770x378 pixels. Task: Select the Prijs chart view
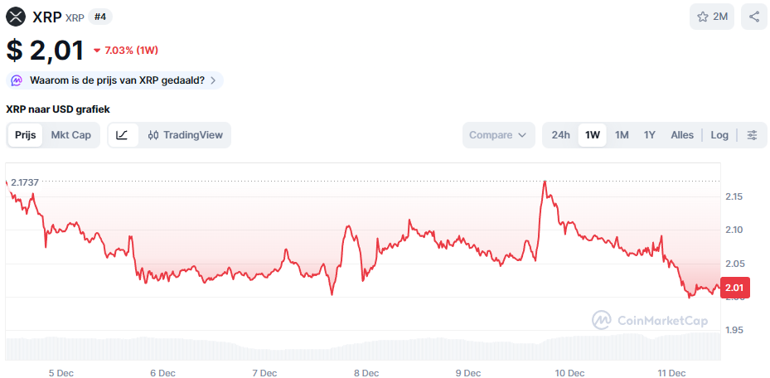click(x=26, y=135)
